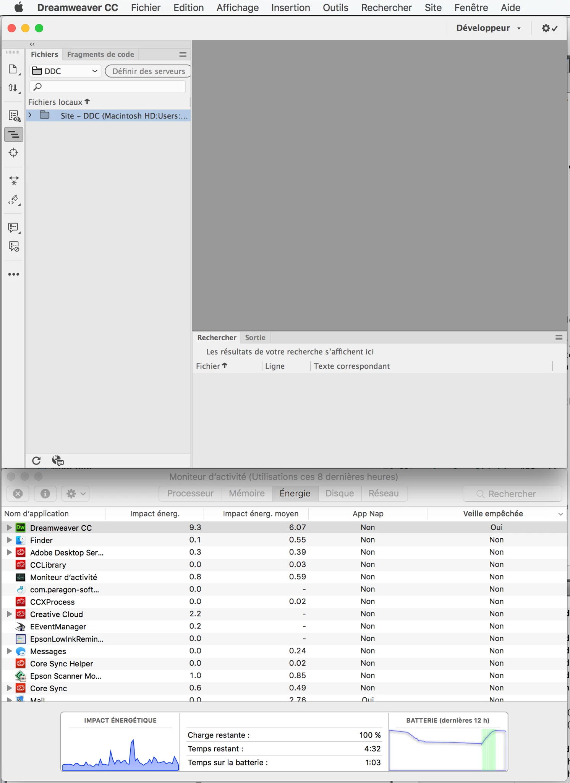Screen dimensions: 570x783
Task: Click the Remove Comment icon
Action: (x=14, y=247)
